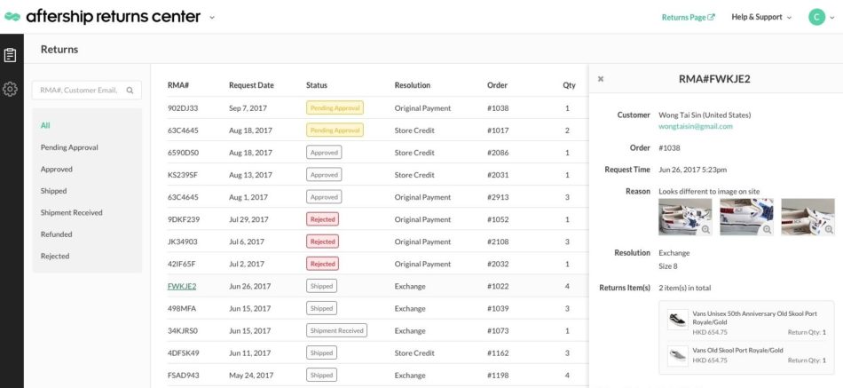Viewport: 843px width, 388px height.
Task: Zoom the first reason photo
Action: (x=705, y=229)
